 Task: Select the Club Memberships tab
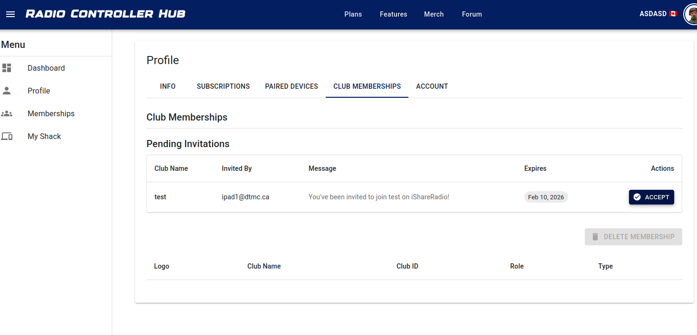pyautogui.click(x=367, y=86)
